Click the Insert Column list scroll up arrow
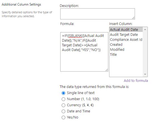This screenshot has height=124, width=168. [145, 29]
